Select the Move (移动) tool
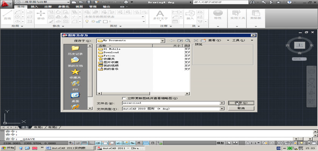Viewport: 318px width, 151px height. pos(41,15)
